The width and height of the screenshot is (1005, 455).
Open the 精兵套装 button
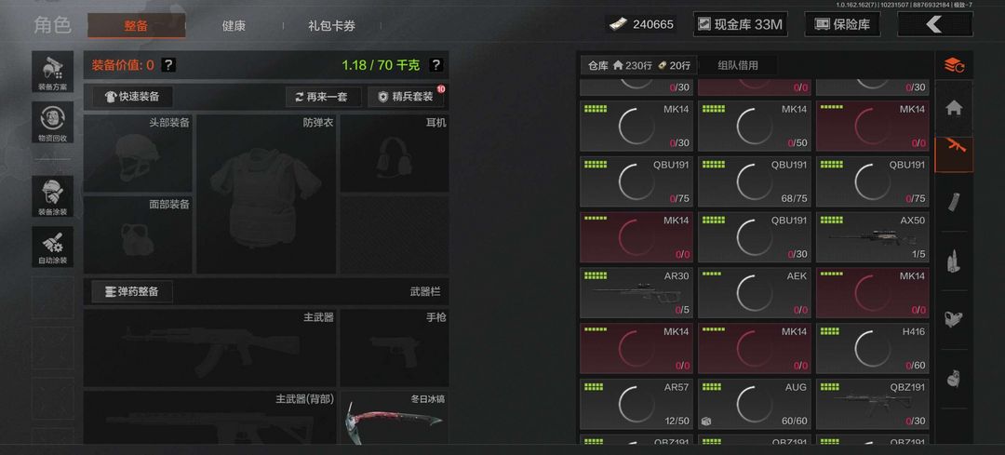coord(406,97)
